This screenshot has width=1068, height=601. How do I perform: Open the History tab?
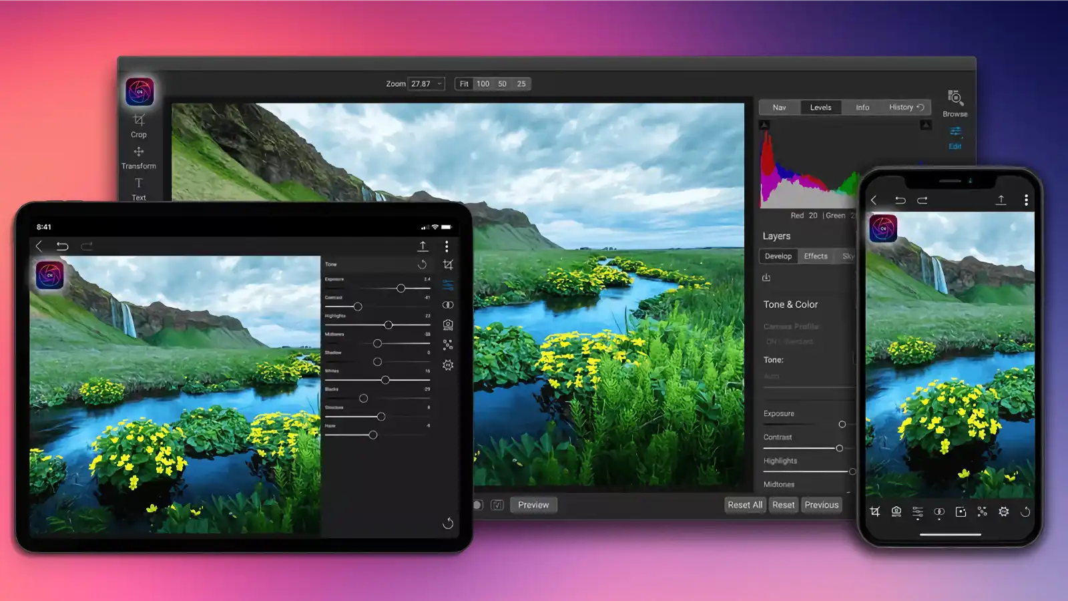pyautogui.click(x=902, y=107)
